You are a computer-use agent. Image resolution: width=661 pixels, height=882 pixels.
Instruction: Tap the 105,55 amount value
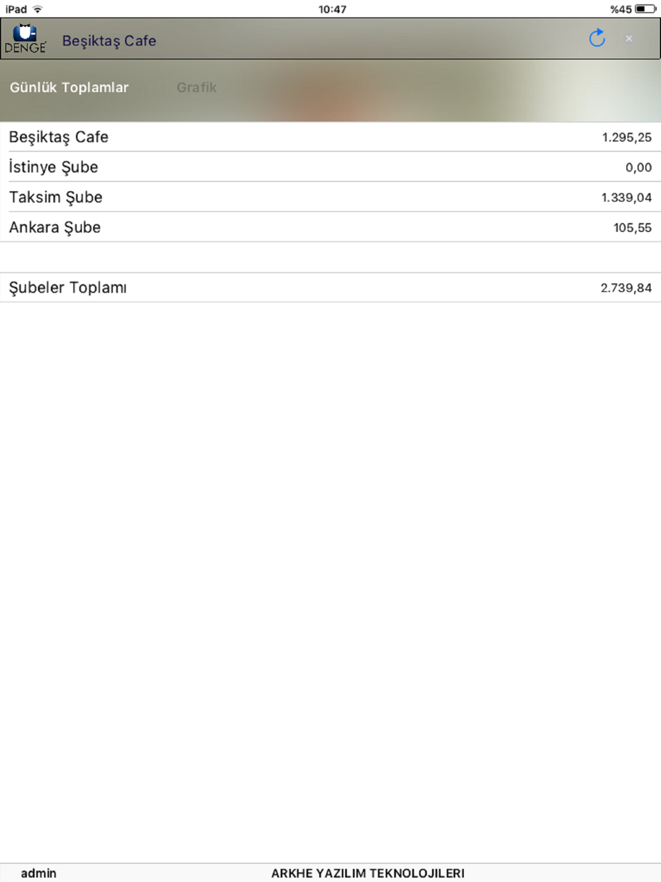point(632,228)
